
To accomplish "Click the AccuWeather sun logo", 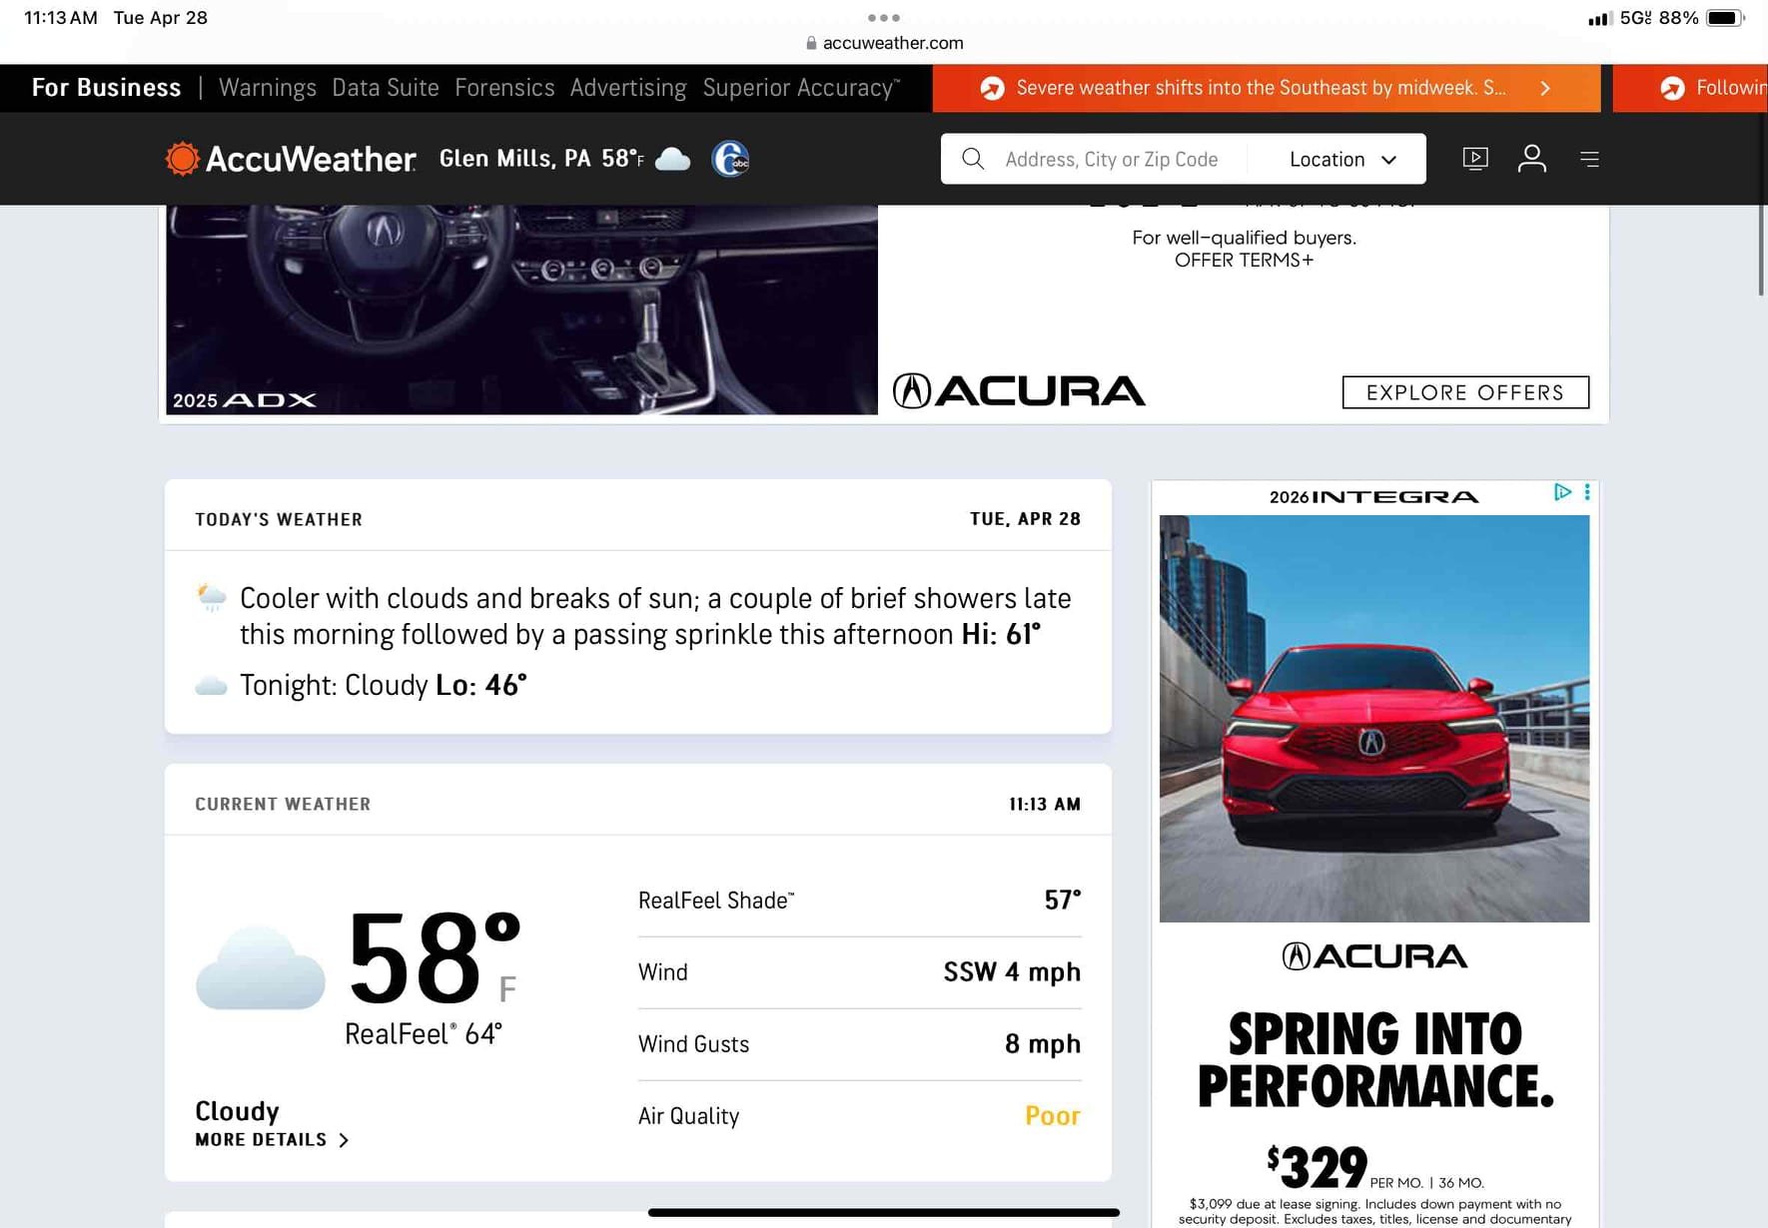I will 183,159.
